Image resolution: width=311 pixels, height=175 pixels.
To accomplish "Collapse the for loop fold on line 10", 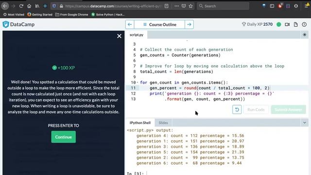I will [x=137, y=82].
